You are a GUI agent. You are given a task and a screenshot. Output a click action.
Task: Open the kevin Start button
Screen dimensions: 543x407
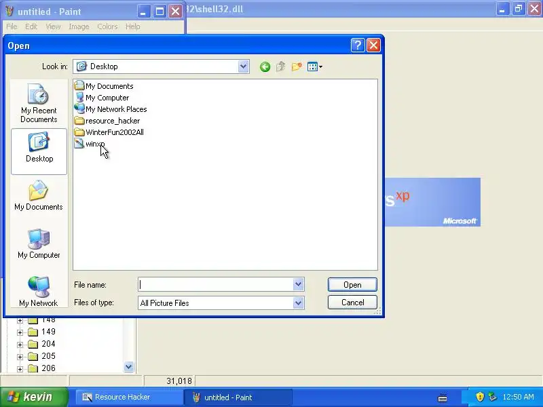coord(33,397)
